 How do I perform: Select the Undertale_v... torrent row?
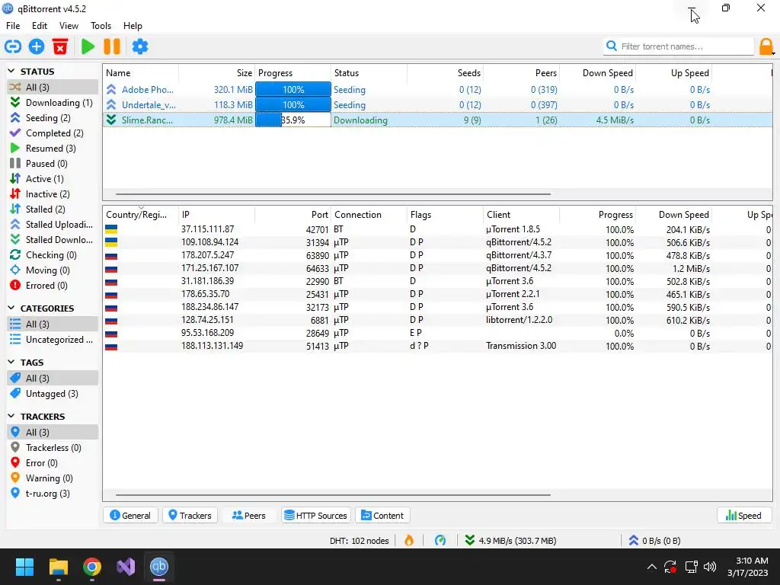click(437, 105)
